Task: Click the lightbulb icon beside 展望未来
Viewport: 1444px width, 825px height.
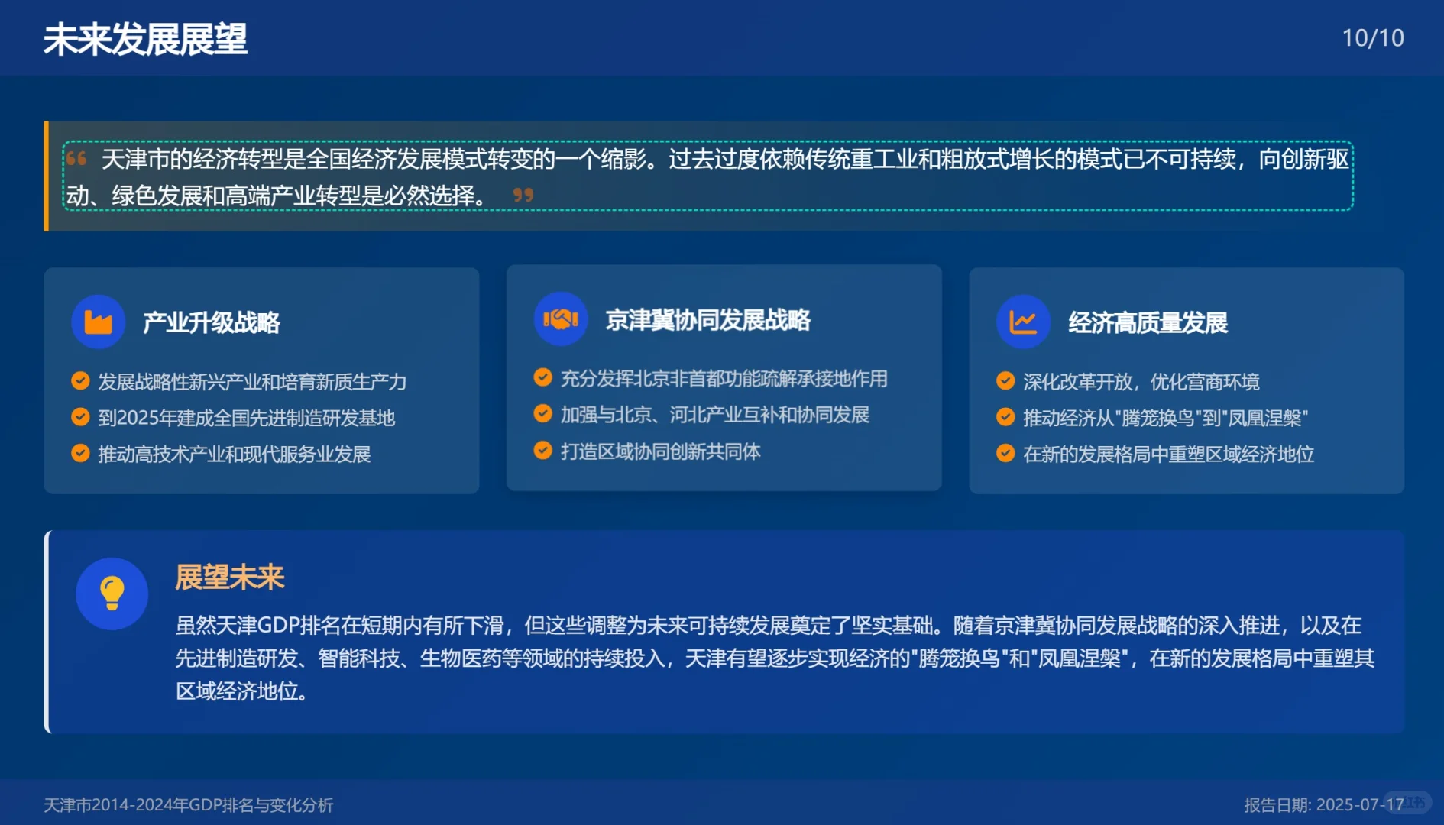Action: pos(112,593)
